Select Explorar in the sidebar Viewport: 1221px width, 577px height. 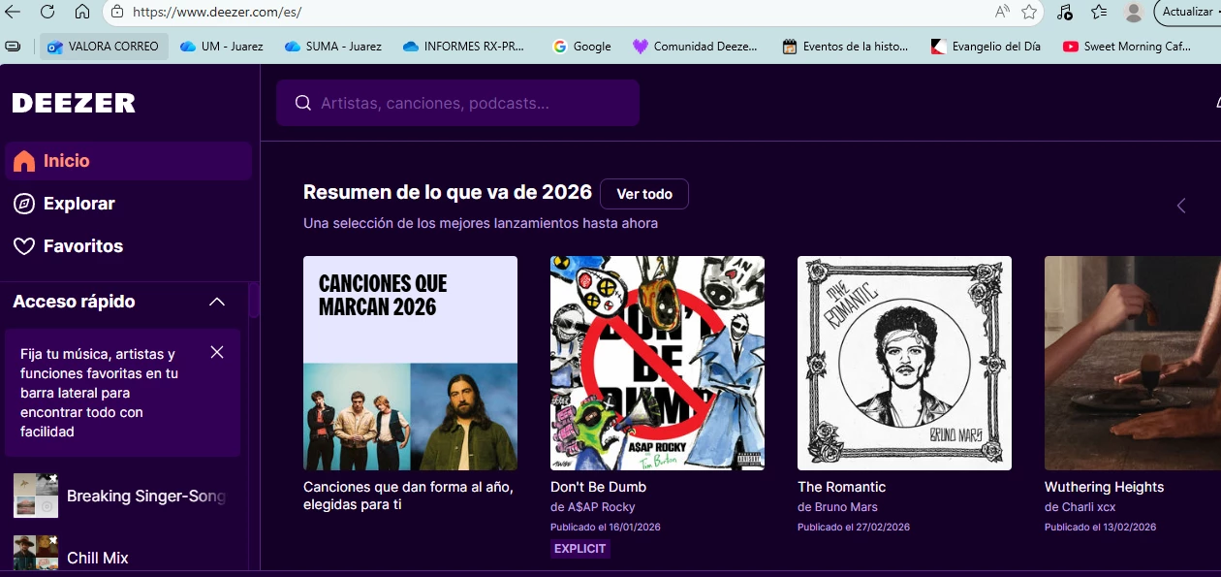coord(128,204)
